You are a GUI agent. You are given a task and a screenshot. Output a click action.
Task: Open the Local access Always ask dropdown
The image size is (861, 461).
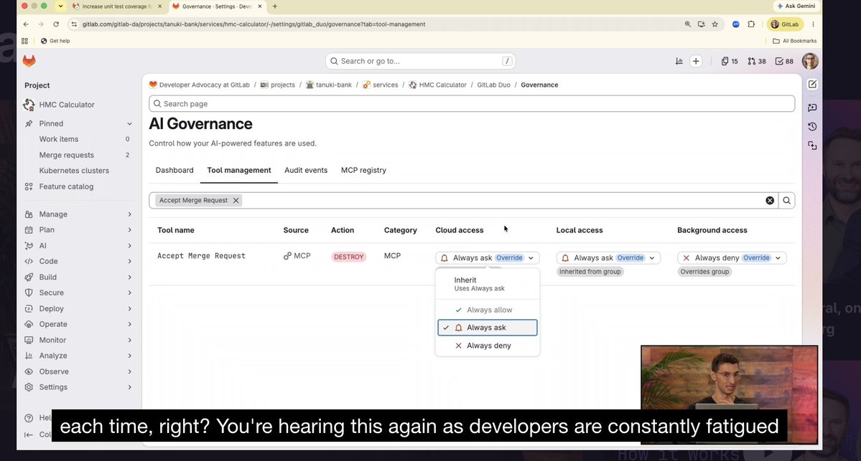pyautogui.click(x=608, y=257)
